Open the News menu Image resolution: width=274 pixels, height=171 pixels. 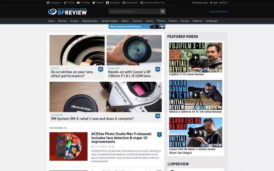pyautogui.click(x=51, y=21)
